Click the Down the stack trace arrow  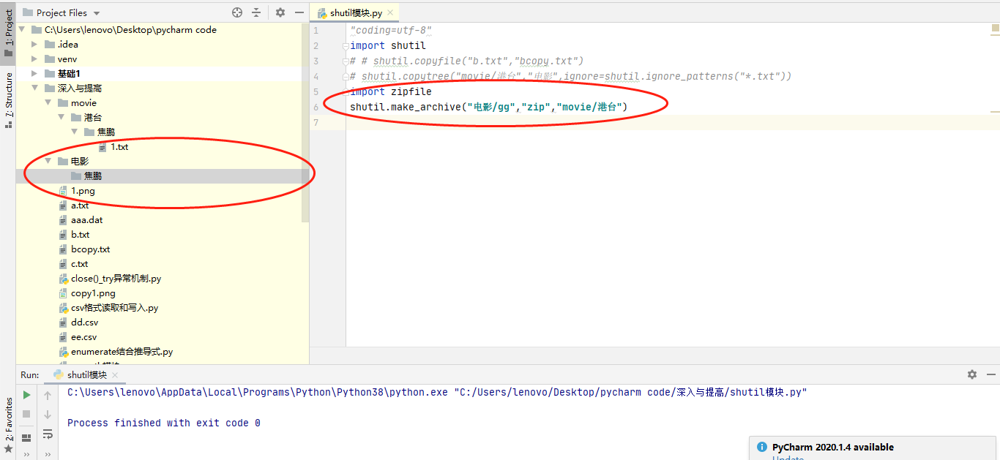pos(48,415)
